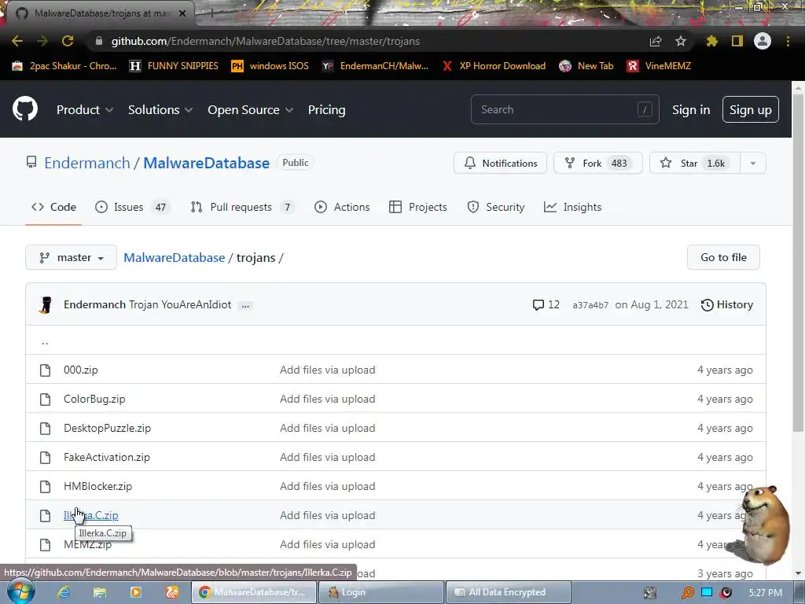Click the monitor tray icon
This screenshot has width=805, height=604.
tap(707, 592)
